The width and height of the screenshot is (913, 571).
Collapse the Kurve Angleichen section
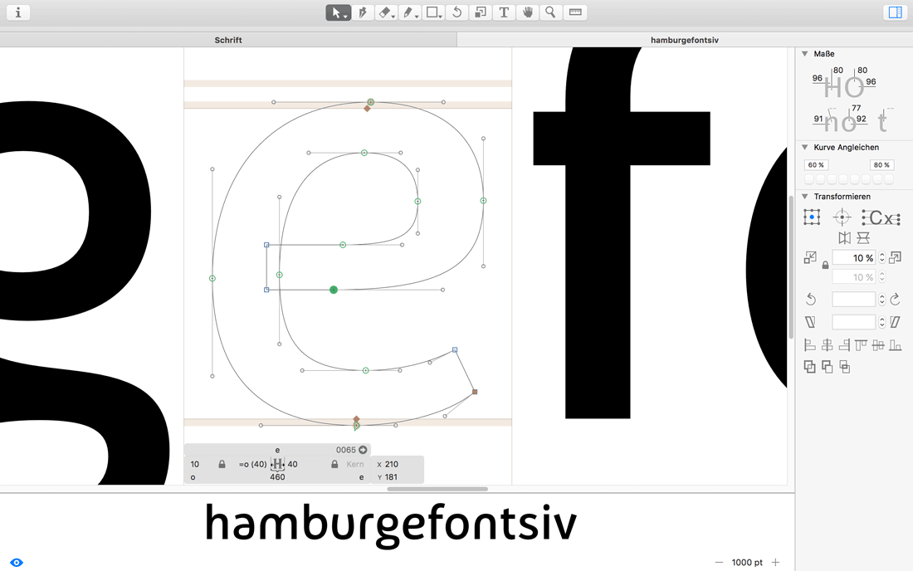coord(804,147)
